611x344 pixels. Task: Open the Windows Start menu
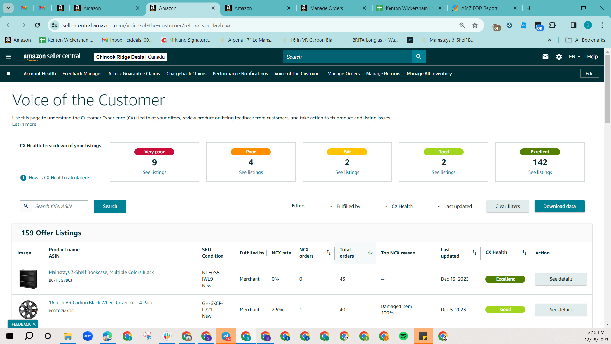10,336
